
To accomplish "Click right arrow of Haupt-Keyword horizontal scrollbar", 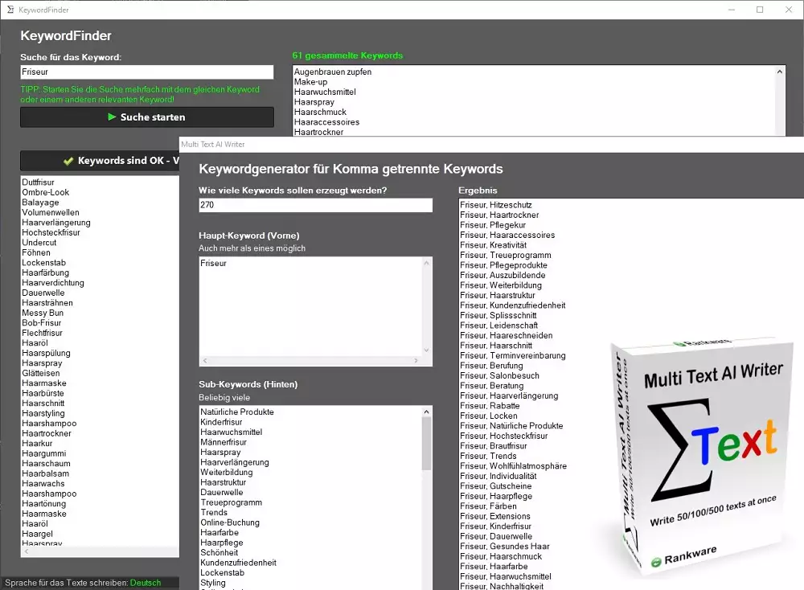I will coord(416,361).
